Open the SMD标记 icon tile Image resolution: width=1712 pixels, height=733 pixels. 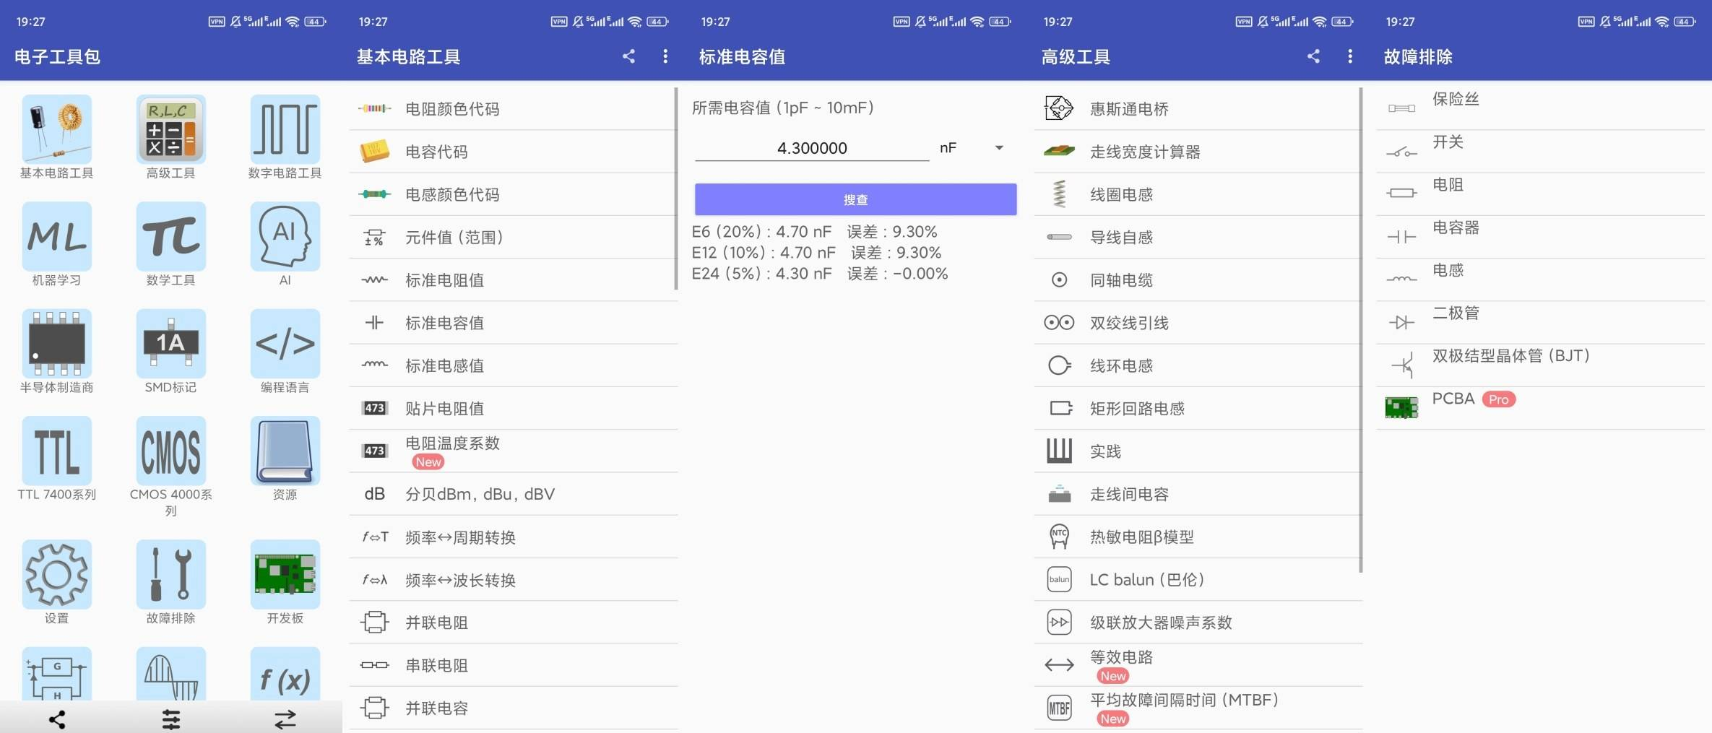170,344
